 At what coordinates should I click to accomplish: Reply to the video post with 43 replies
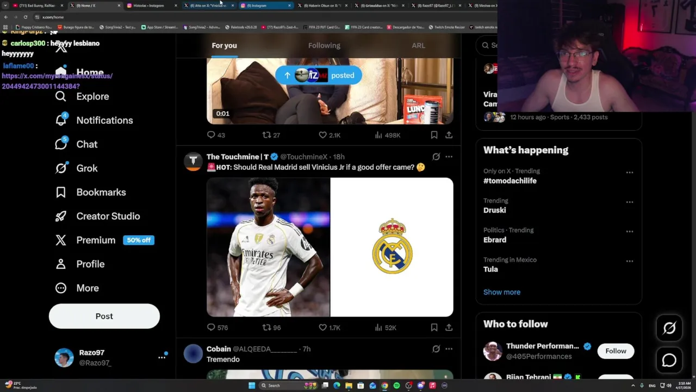point(216,135)
